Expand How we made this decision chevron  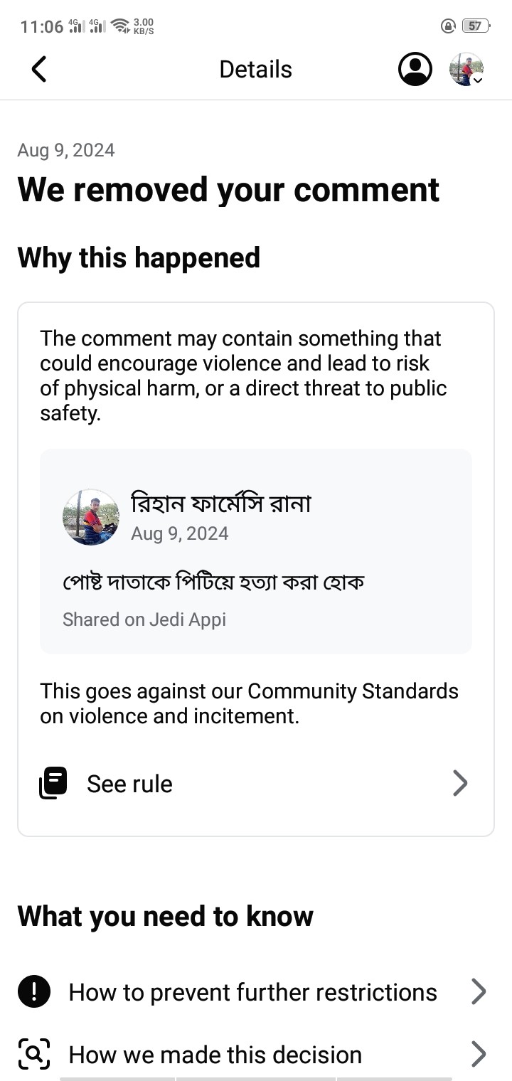(479, 1053)
